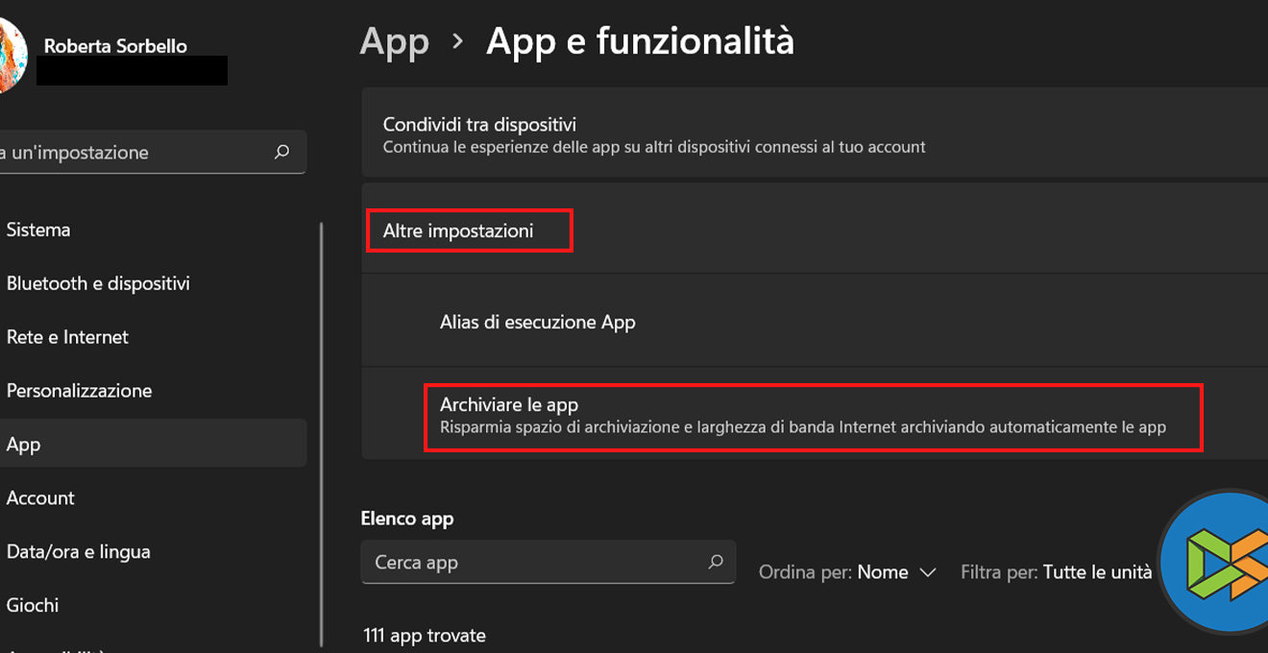Select Rete e Internet in sidebar
This screenshot has width=1268, height=653.
67,337
